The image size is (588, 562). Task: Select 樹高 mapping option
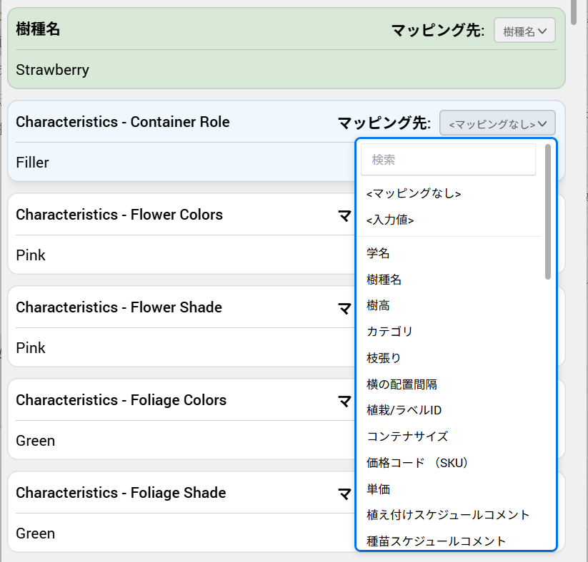[x=378, y=305]
